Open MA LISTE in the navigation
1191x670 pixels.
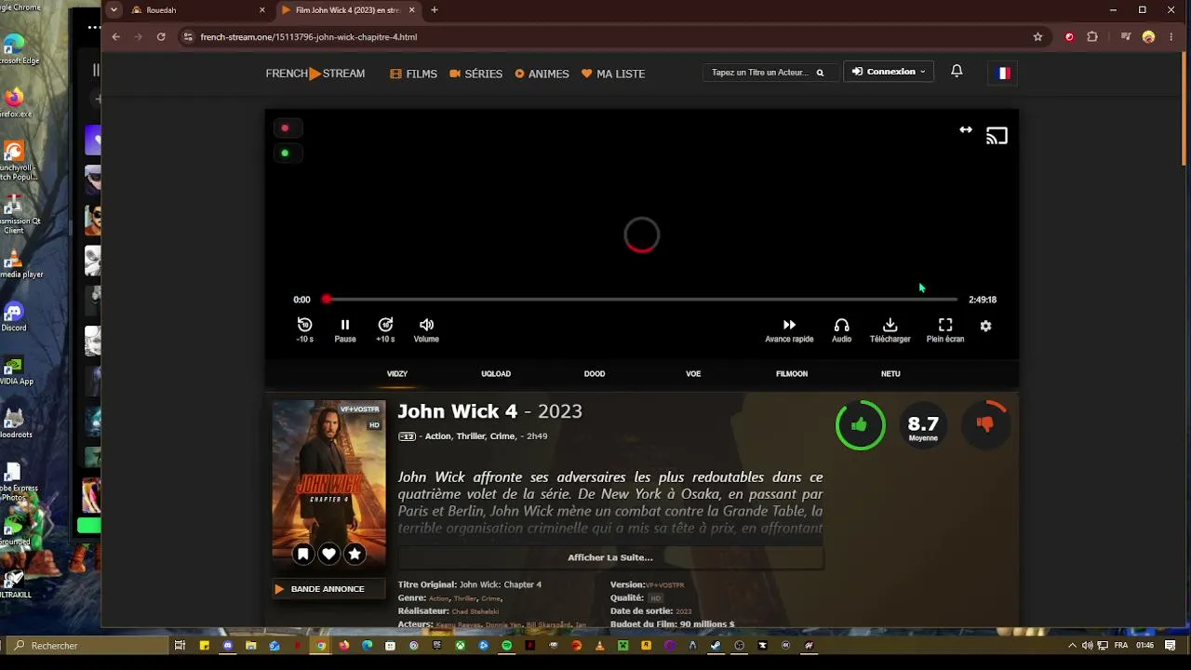point(613,74)
